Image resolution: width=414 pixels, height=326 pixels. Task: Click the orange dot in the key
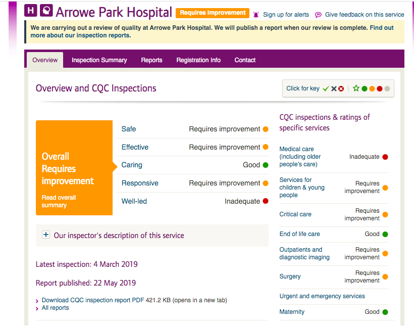372,89
